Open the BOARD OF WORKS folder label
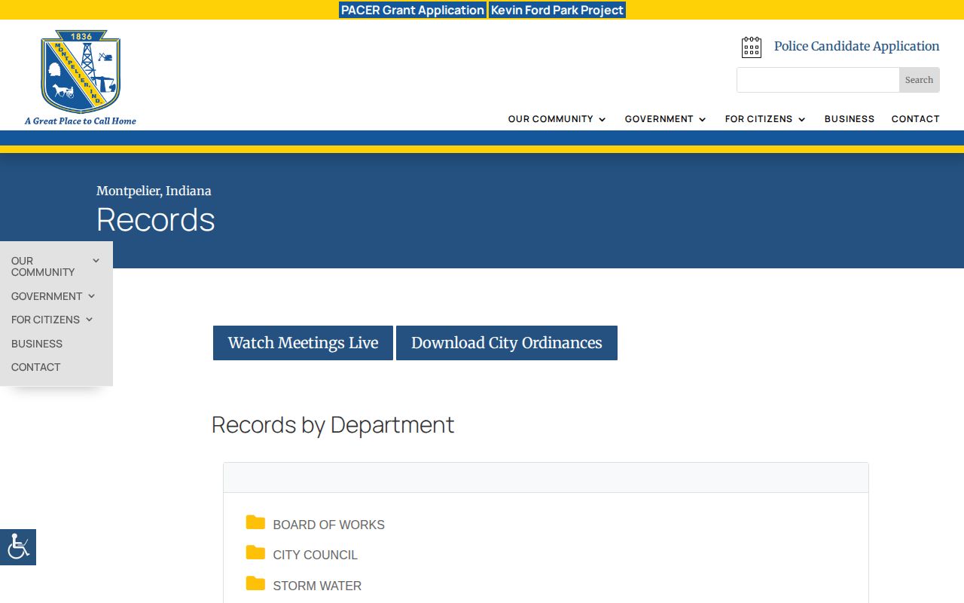964x603 pixels. click(328, 525)
